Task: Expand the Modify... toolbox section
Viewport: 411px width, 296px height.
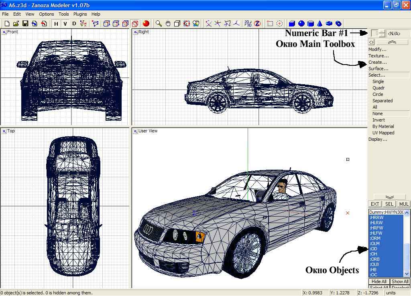Action: pos(377,49)
